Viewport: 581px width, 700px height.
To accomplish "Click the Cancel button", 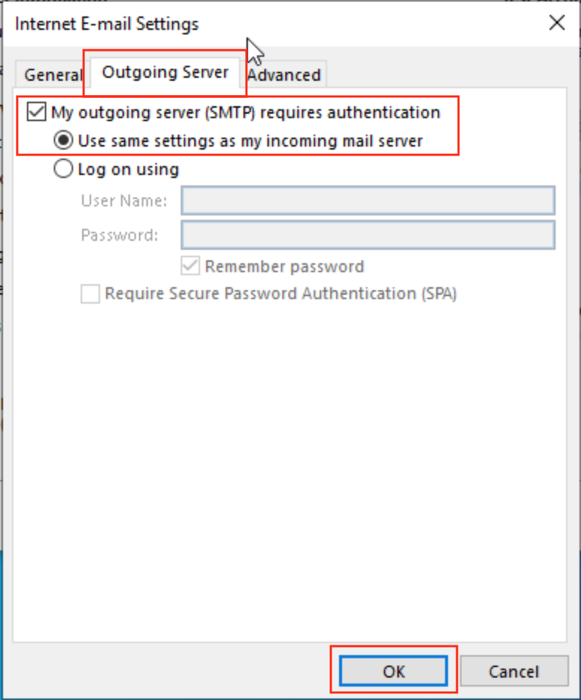I will pos(513,672).
